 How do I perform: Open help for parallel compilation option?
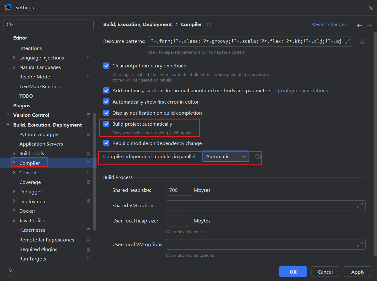pyautogui.click(x=258, y=156)
